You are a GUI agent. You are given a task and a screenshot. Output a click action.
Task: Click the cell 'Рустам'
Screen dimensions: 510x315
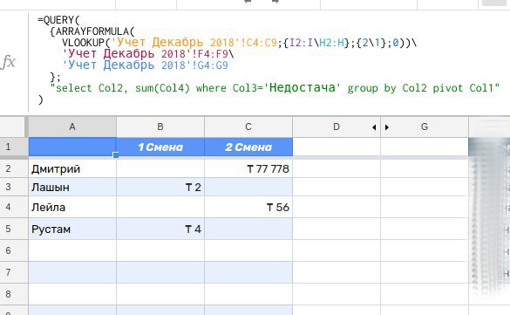(72, 229)
